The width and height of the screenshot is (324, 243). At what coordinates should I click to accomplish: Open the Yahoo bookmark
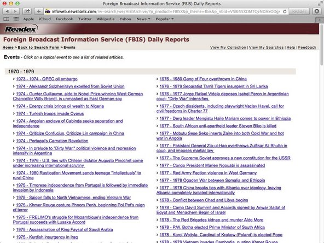pyautogui.click(x=125, y=19)
